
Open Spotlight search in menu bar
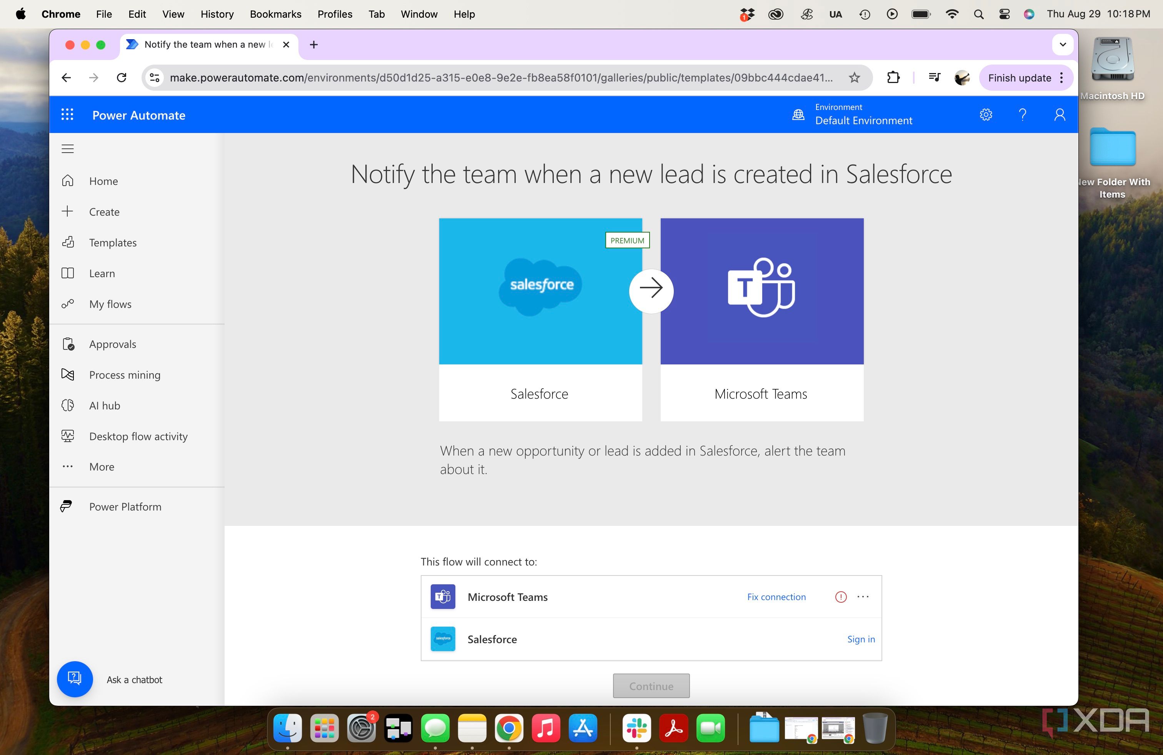978,14
